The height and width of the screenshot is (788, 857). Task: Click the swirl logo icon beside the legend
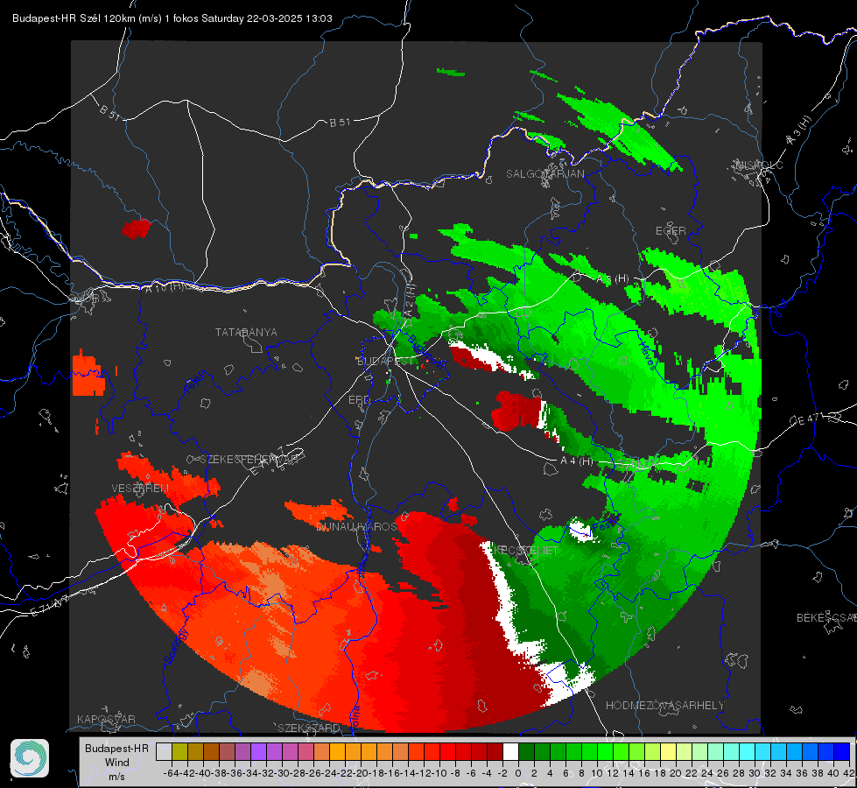point(30,758)
